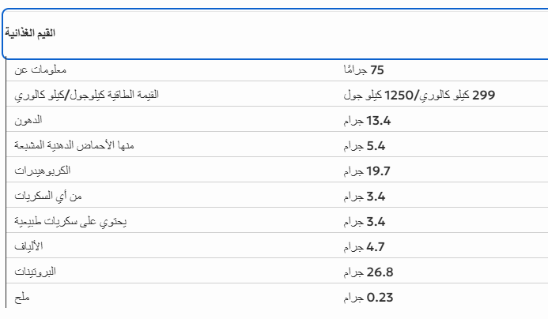Click the منها الأحماض الدهنية المشبعة label
548x319 pixels.
(74, 146)
